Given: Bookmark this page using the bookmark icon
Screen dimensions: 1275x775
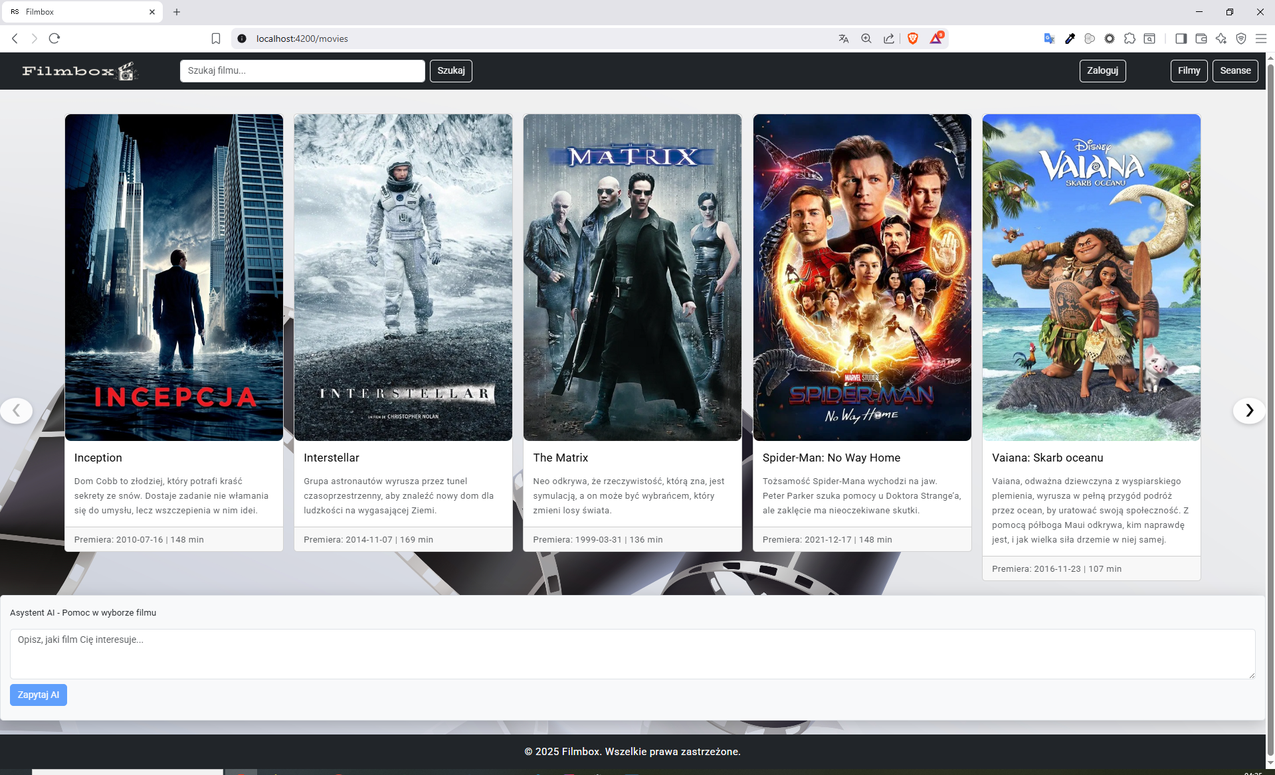Looking at the screenshot, I should tap(216, 39).
